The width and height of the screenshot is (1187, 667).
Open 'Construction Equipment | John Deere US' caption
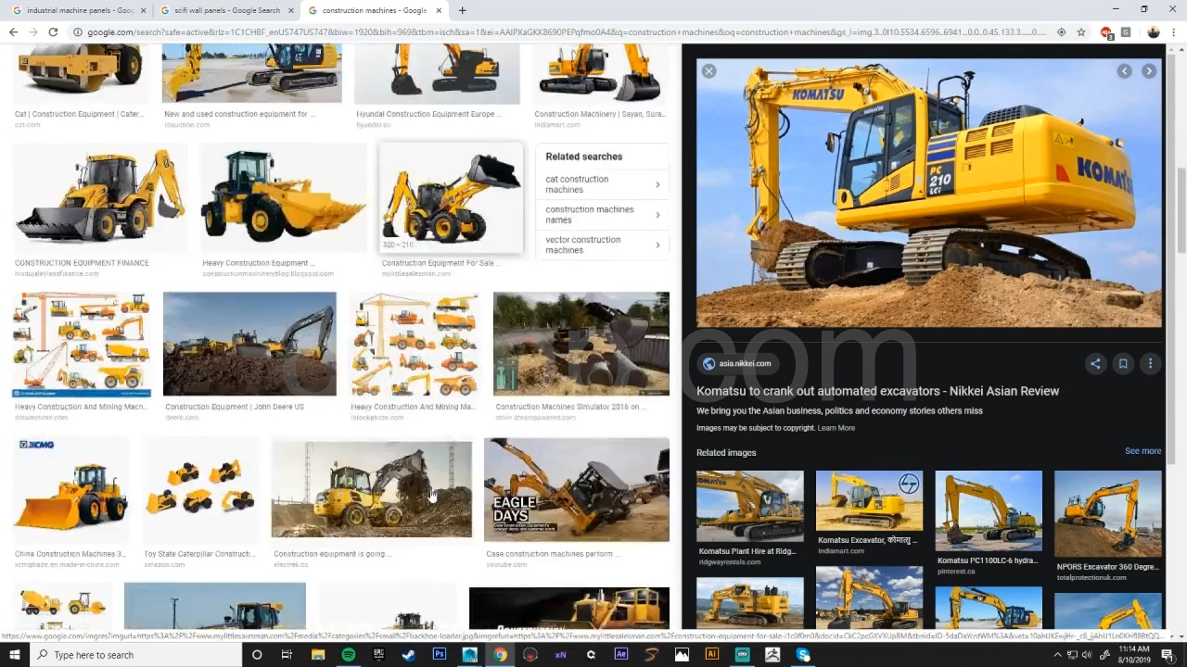click(234, 407)
